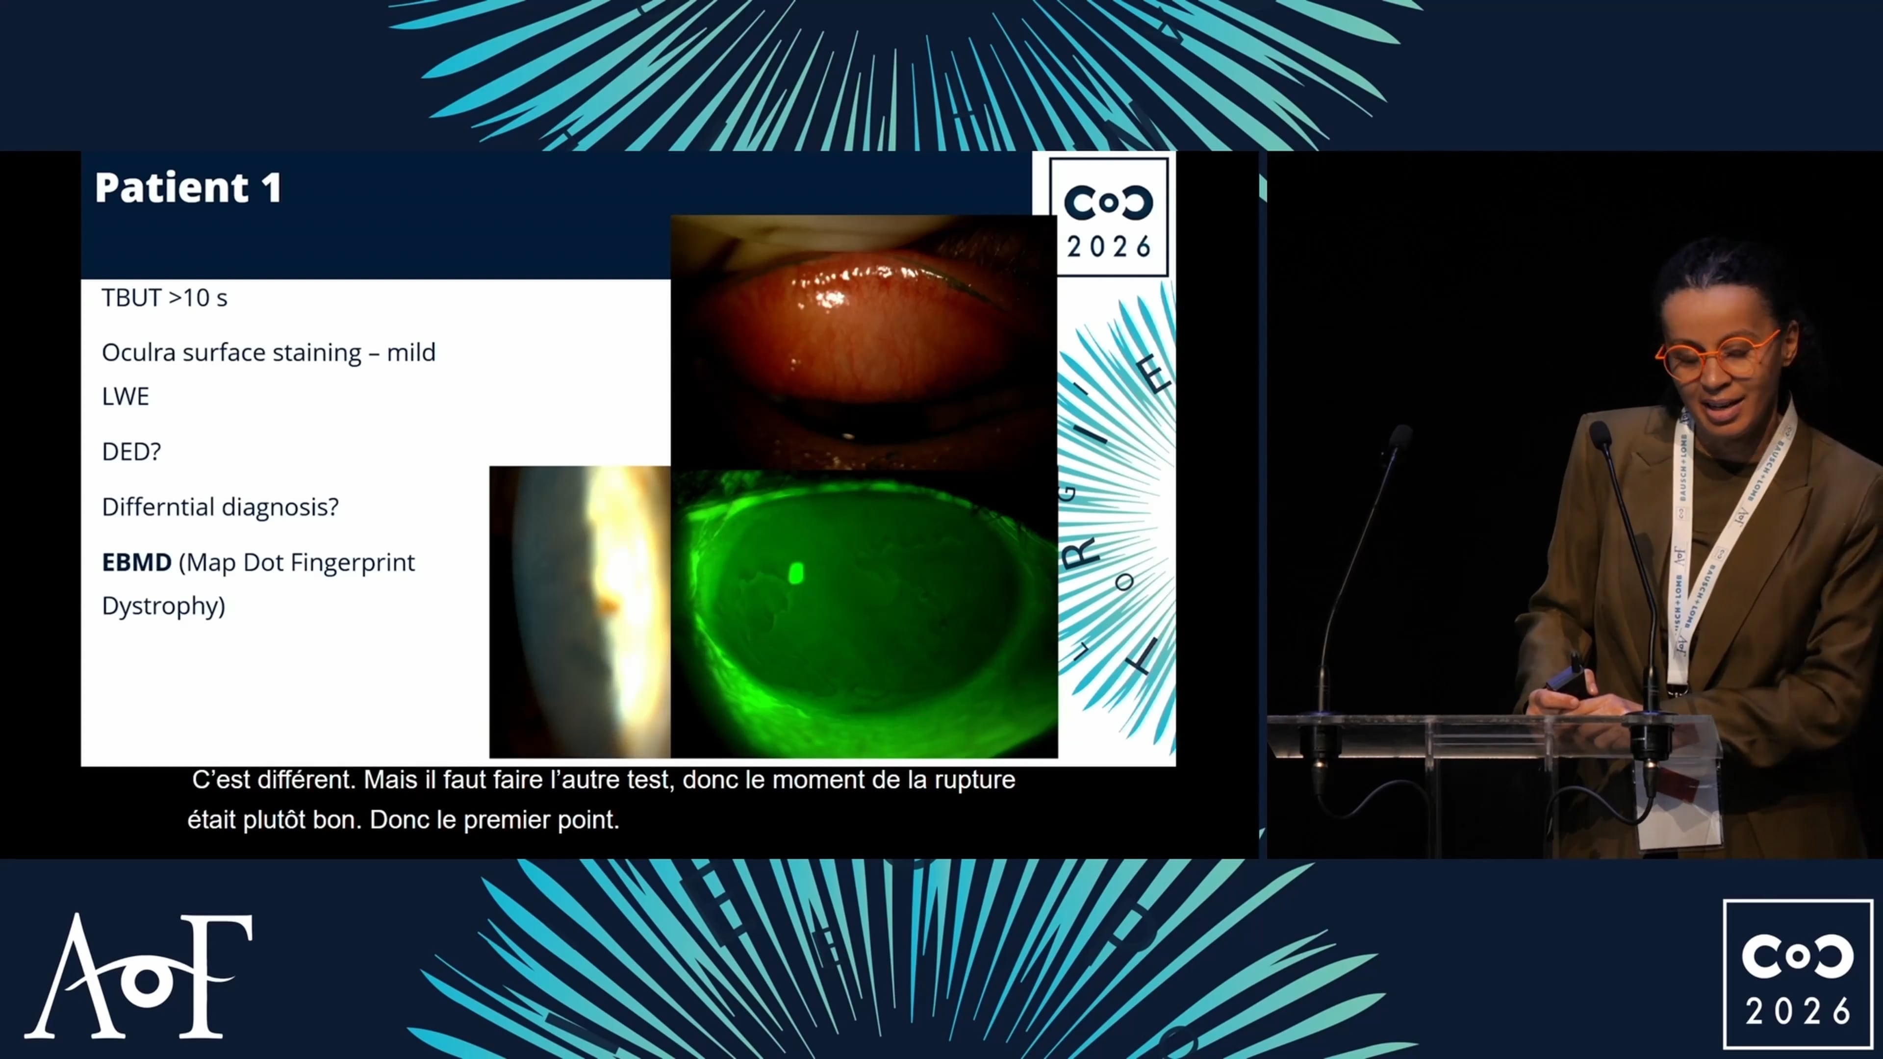Select the "DED?" line on the slide

click(131, 452)
